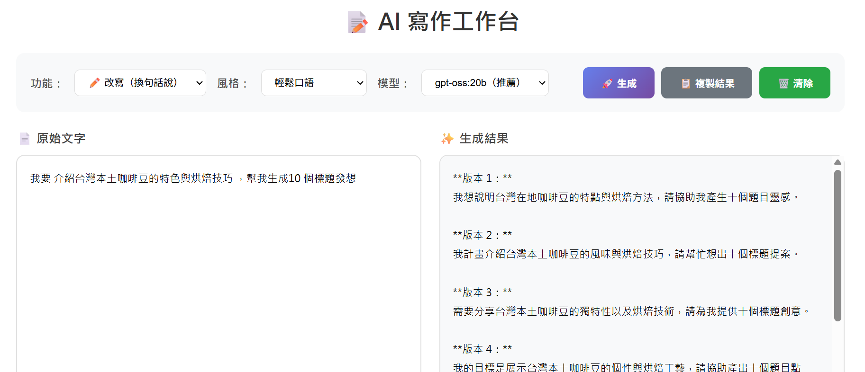Click the 版本 2 rewritten sentence
This screenshot has height=372, width=865.
tap(626, 254)
